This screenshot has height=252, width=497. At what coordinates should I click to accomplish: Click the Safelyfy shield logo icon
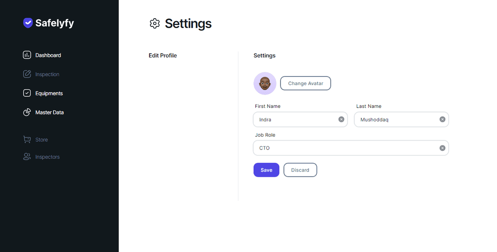[28, 23]
